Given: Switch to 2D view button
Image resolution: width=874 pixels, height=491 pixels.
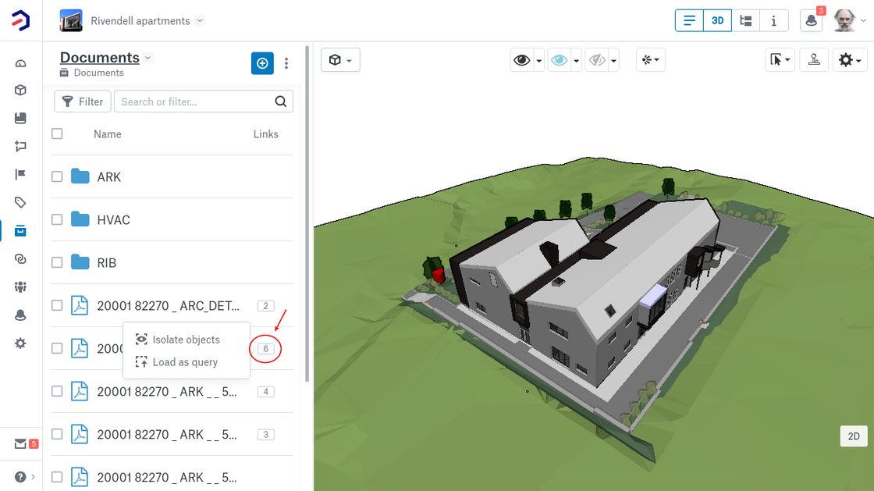Looking at the screenshot, I should (x=854, y=436).
